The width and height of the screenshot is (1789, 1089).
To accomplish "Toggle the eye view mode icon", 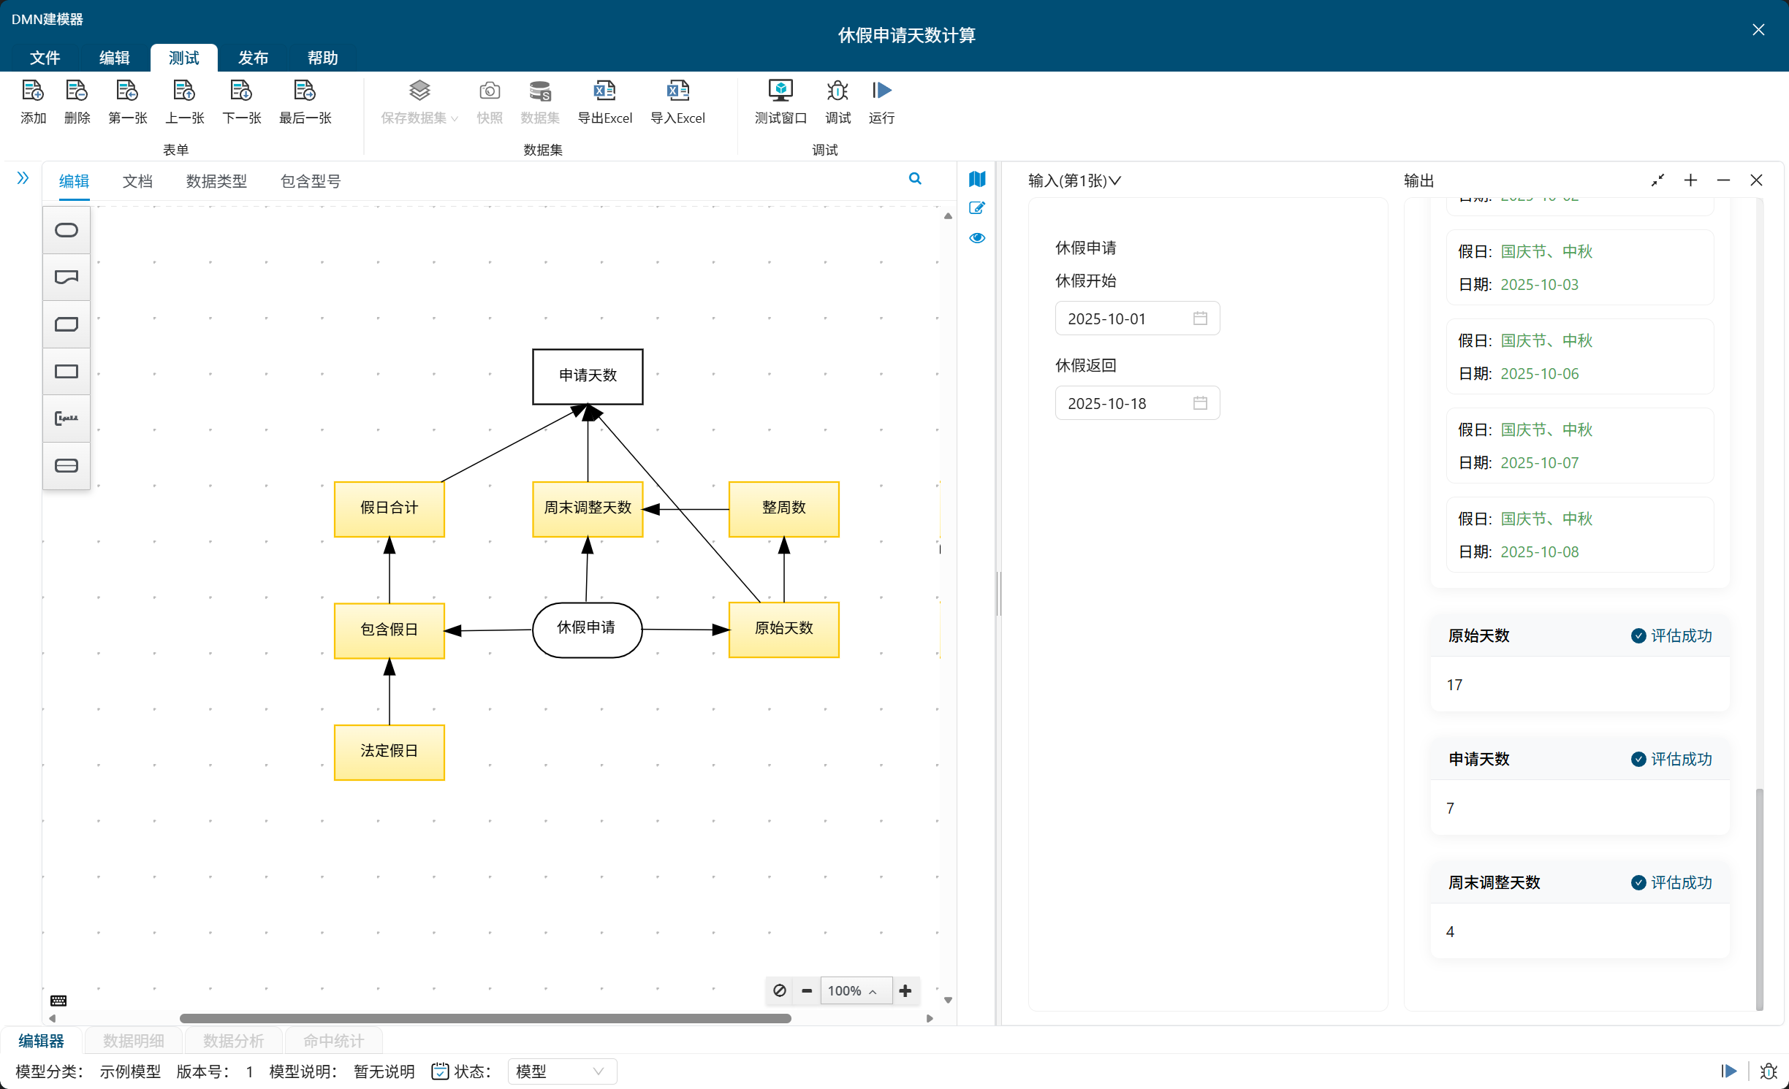I will (x=977, y=238).
